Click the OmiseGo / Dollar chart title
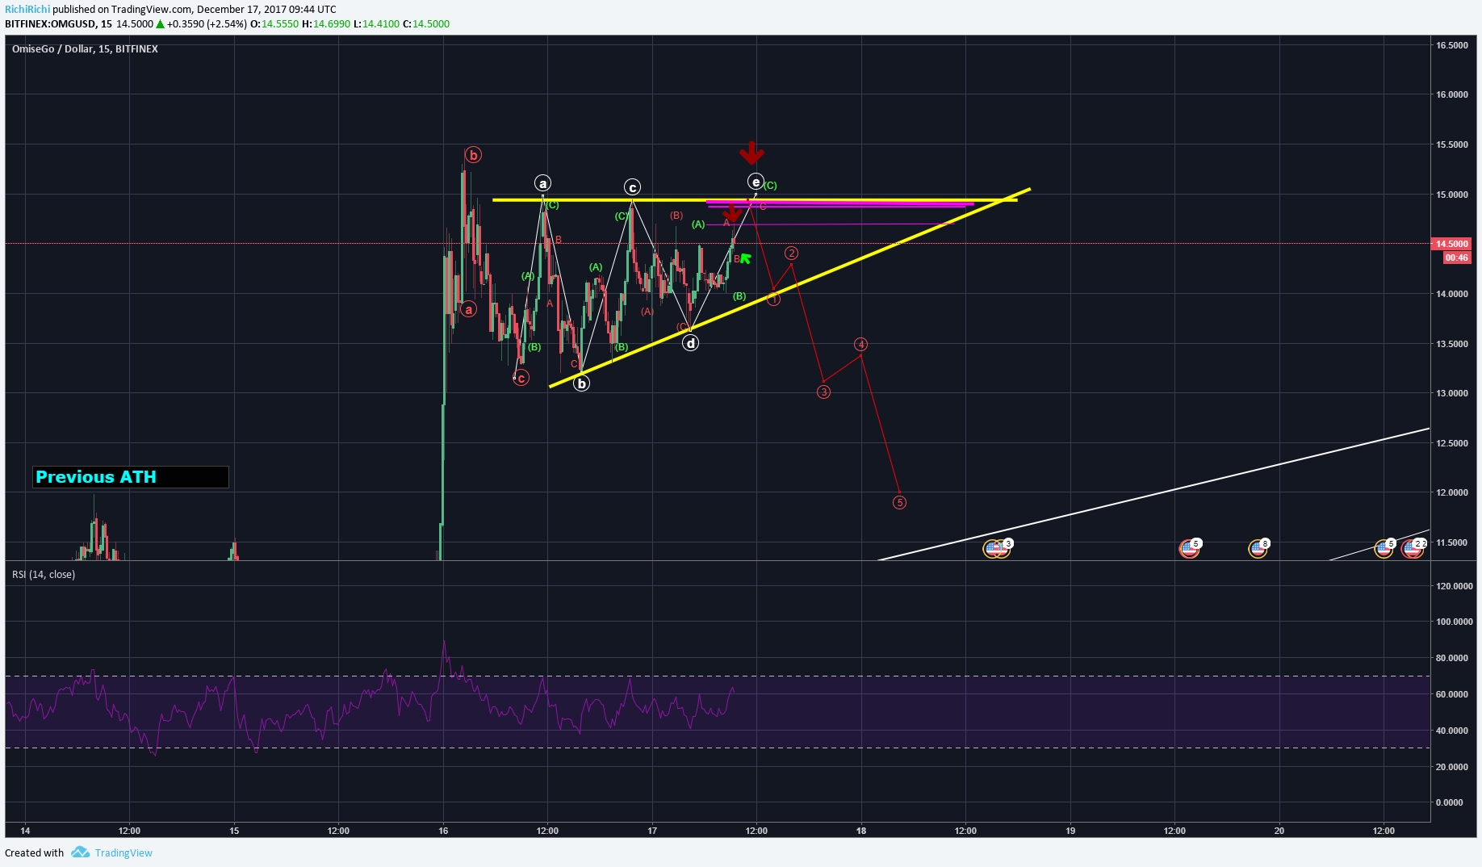This screenshot has height=867, width=1482. (85, 49)
